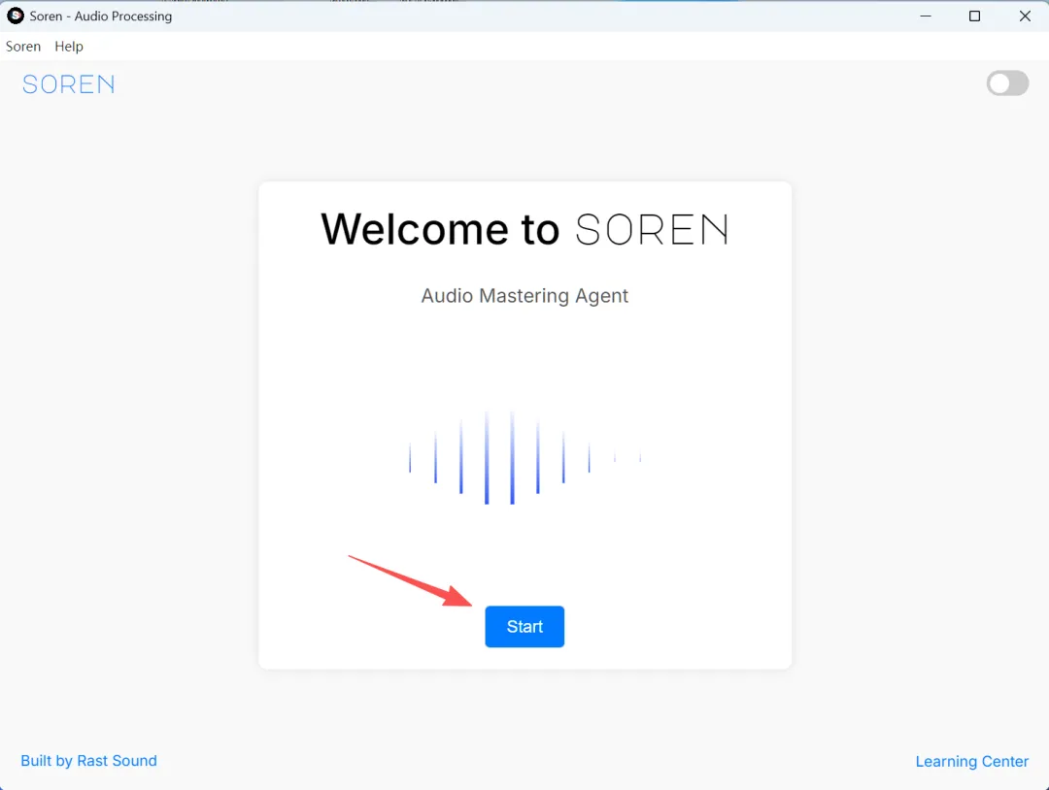Click the Audio Mastering Agent subtitle
This screenshot has width=1049, height=790.
[524, 295]
